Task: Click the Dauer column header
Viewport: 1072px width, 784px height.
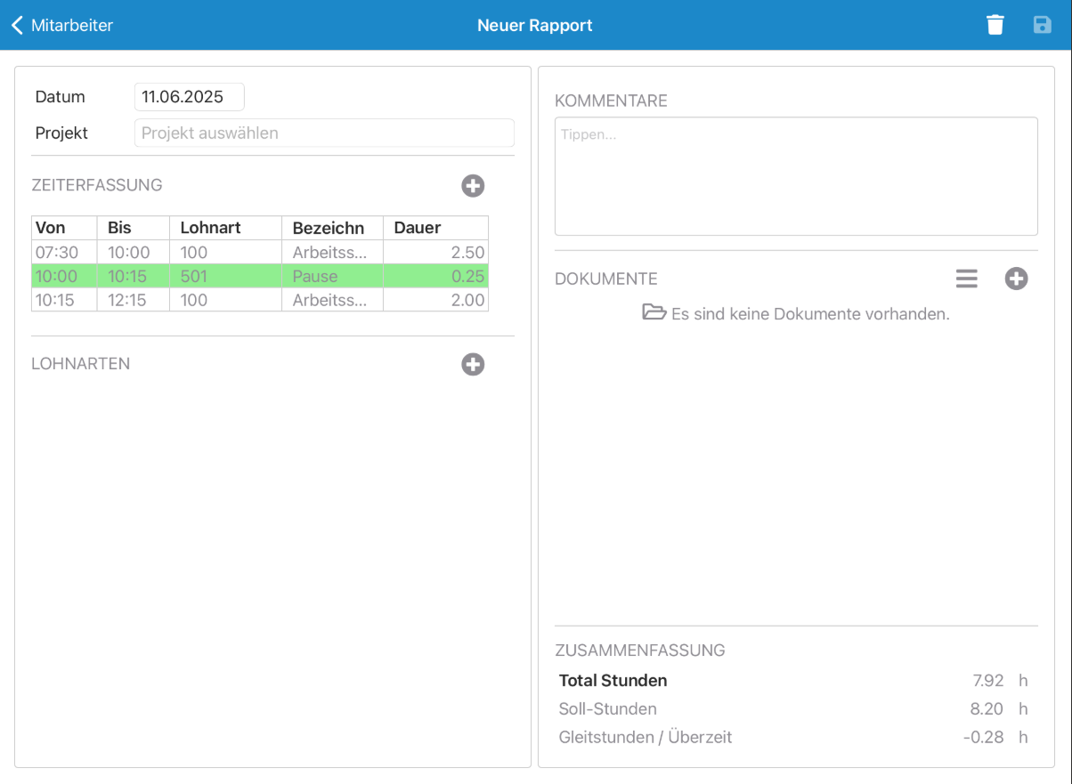Action: [x=434, y=228]
